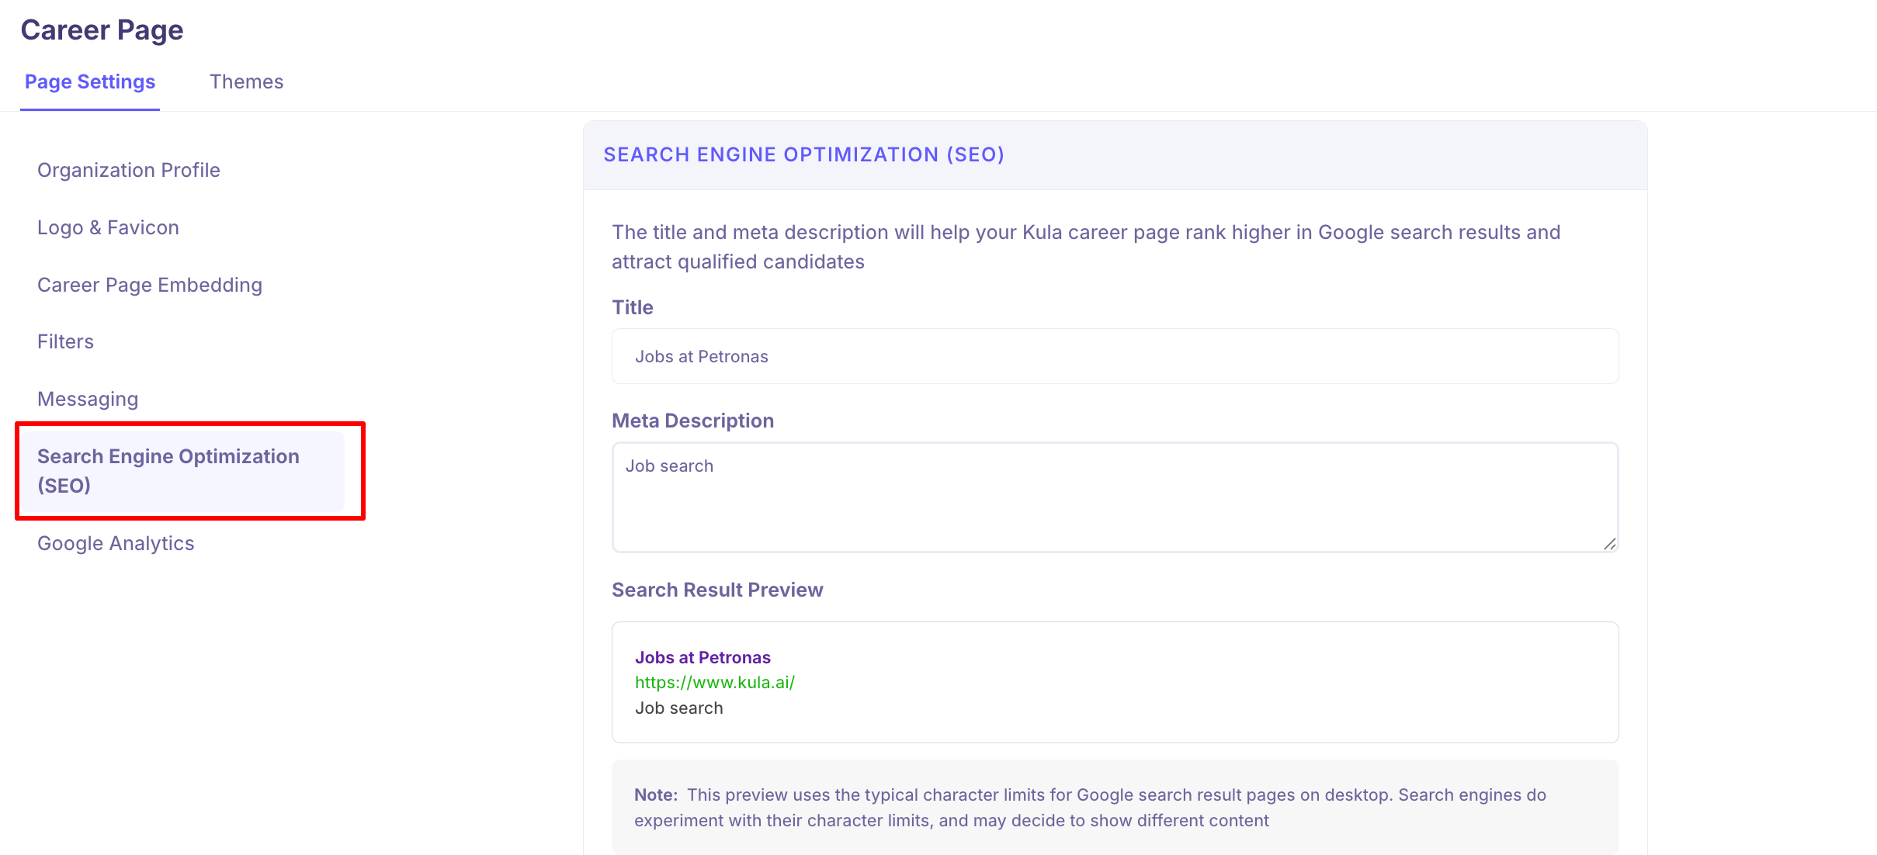Open the Messaging settings section
The width and height of the screenshot is (1877, 855).
(88, 399)
